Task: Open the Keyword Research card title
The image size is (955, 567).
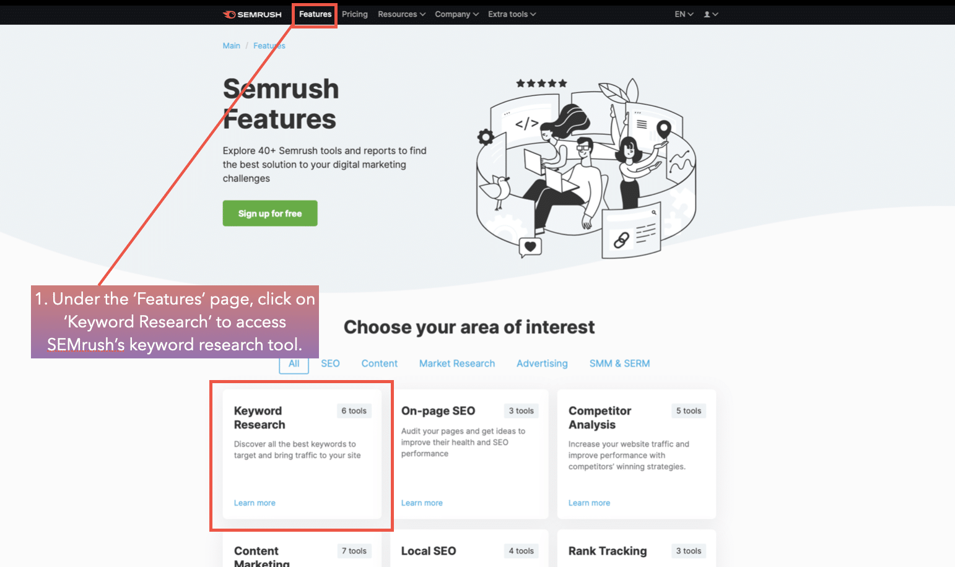Action: click(259, 418)
